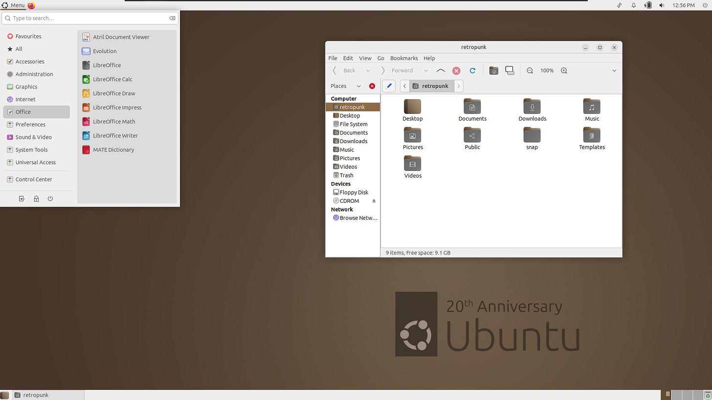Select File System in the sidebar
The width and height of the screenshot is (712, 400).
tap(353, 124)
